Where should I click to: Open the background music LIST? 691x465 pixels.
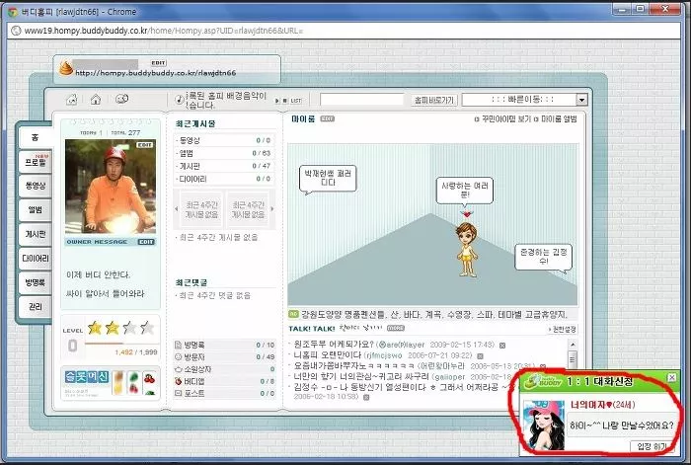click(296, 101)
